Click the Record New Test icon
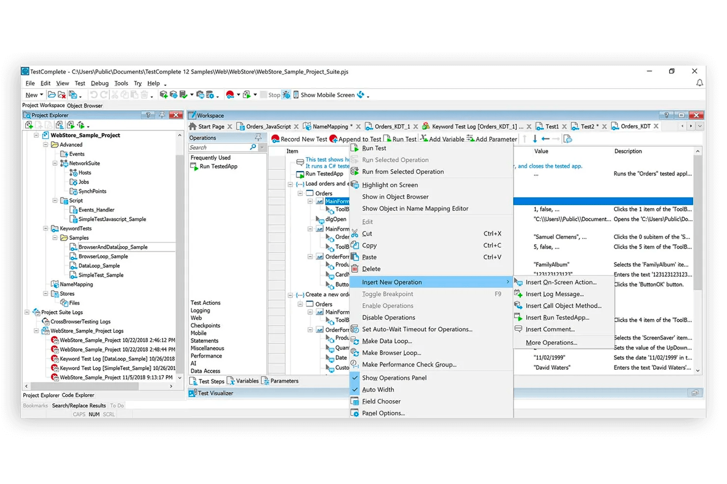Screen dimensions: 727x484 tap(275, 139)
